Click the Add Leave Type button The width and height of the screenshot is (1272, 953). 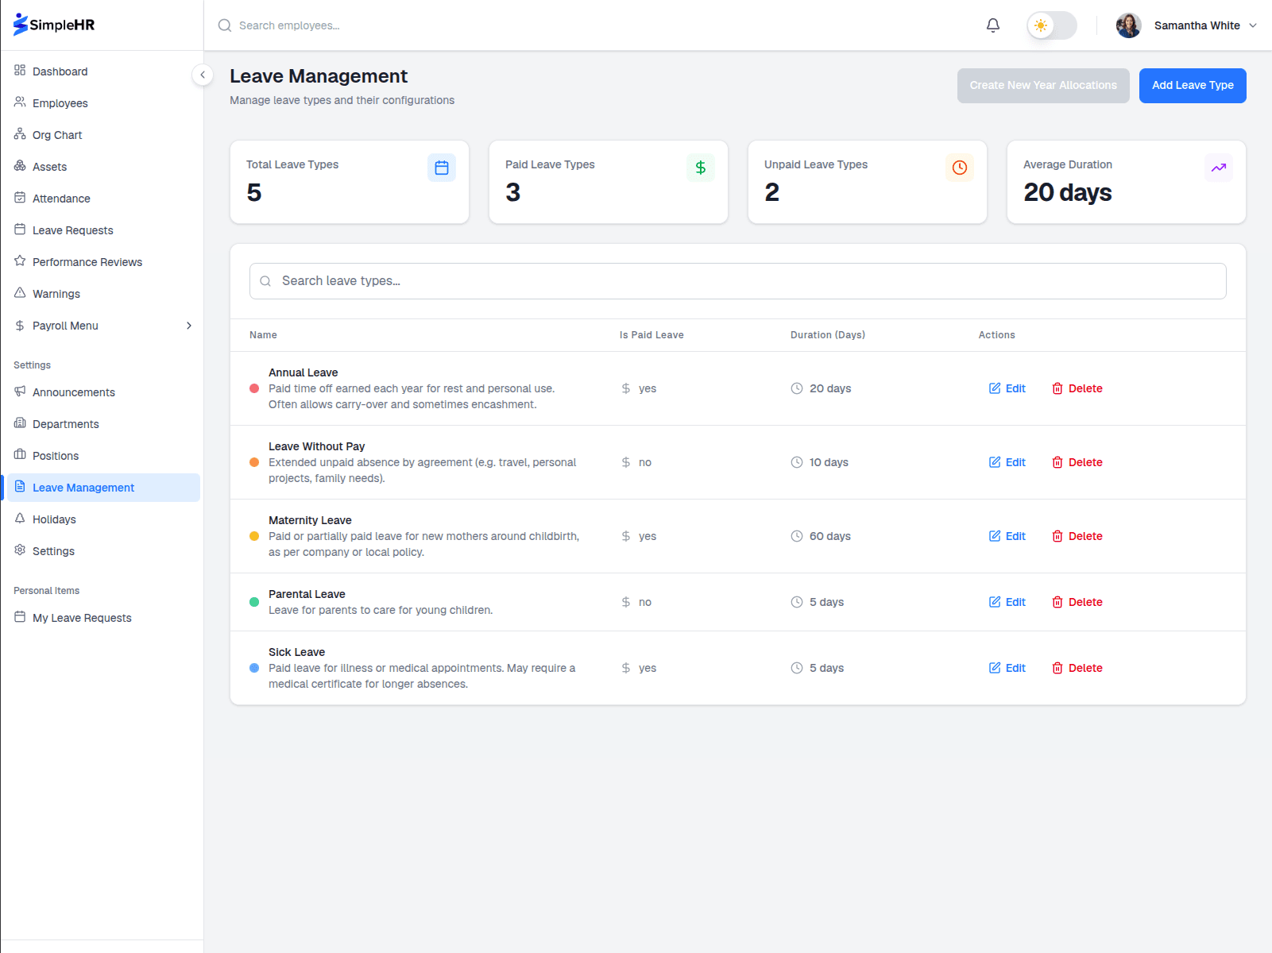[x=1192, y=85]
